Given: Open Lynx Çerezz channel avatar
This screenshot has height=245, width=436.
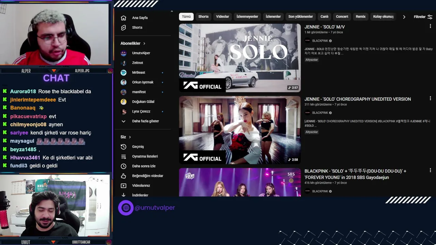Looking at the screenshot, I should coord(124,111).
